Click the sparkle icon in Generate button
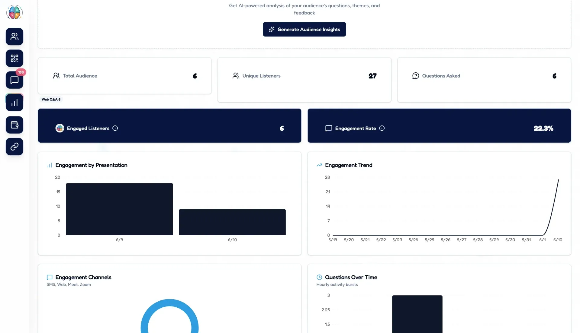Viewport: 580px width, 333px height. pos(272,29)
